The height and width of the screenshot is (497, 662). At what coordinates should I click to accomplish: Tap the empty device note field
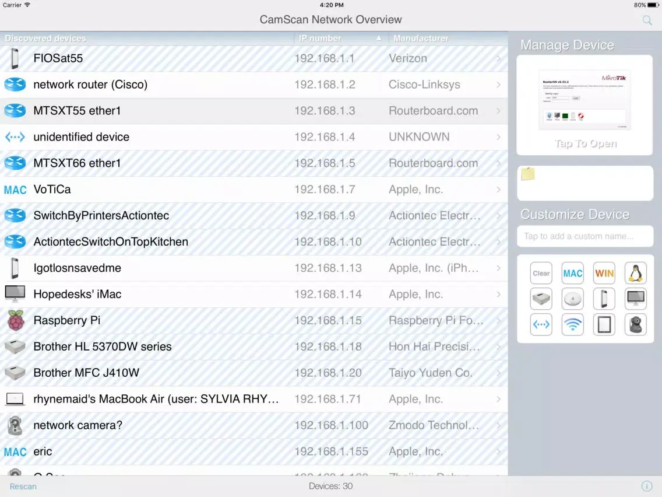click(584, 183)
